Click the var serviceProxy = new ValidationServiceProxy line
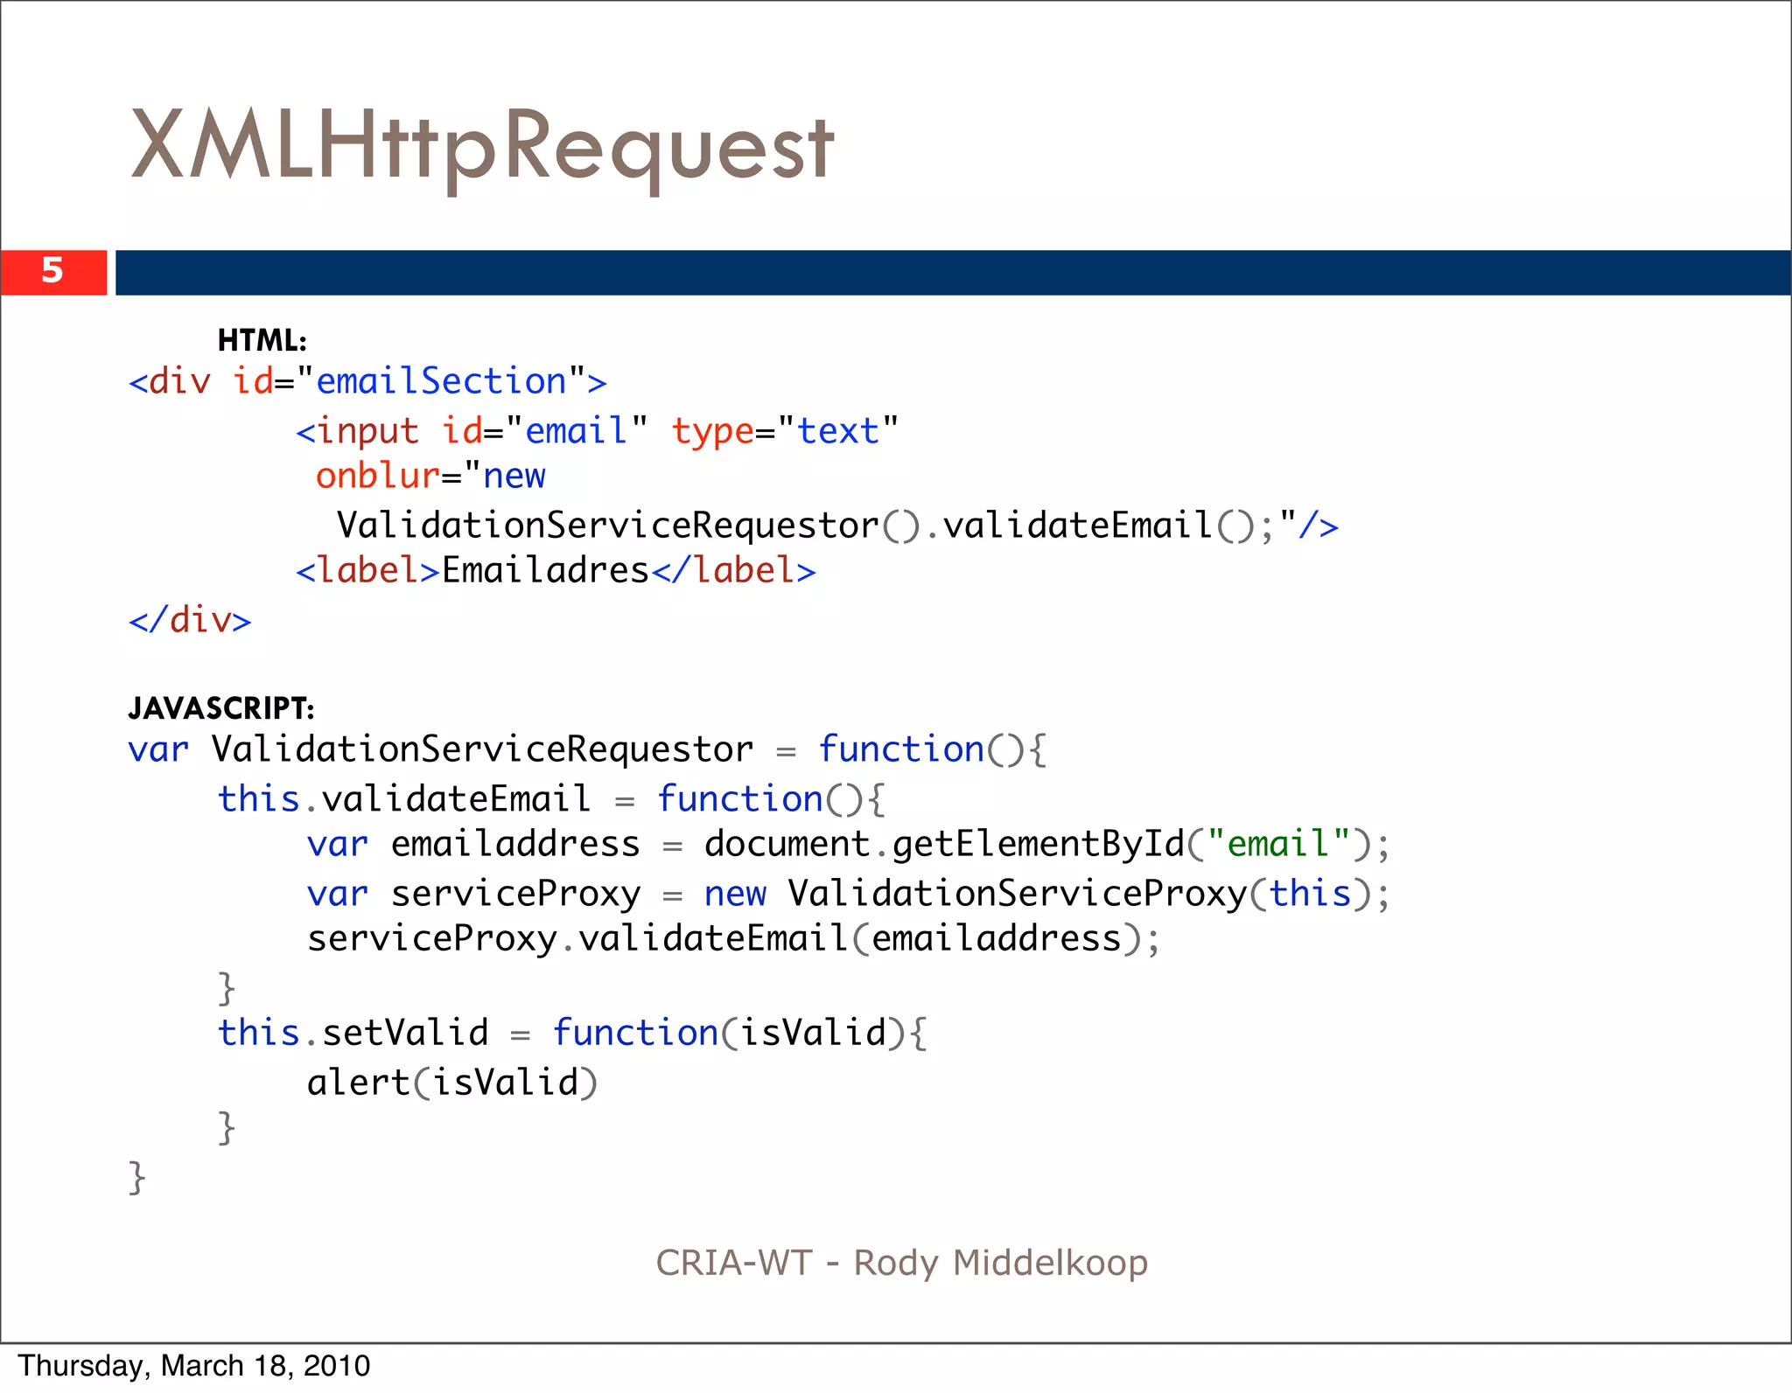This screenshot has height=1393, width=1792. (x=848, y=895)
